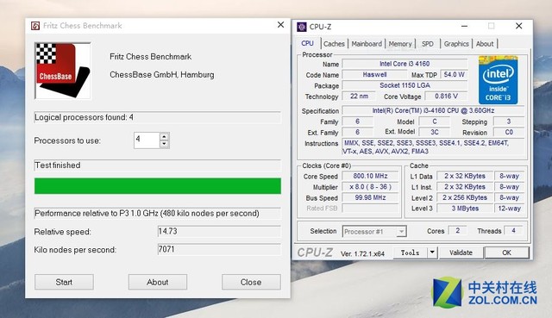Switch to the Memory tab
Viewport: 552px width, 318px height.
[x=400, y=44]
